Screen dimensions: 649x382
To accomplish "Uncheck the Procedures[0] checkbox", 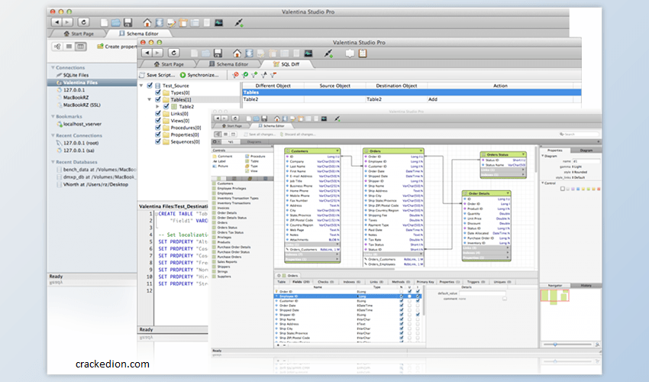I will 158,128.
